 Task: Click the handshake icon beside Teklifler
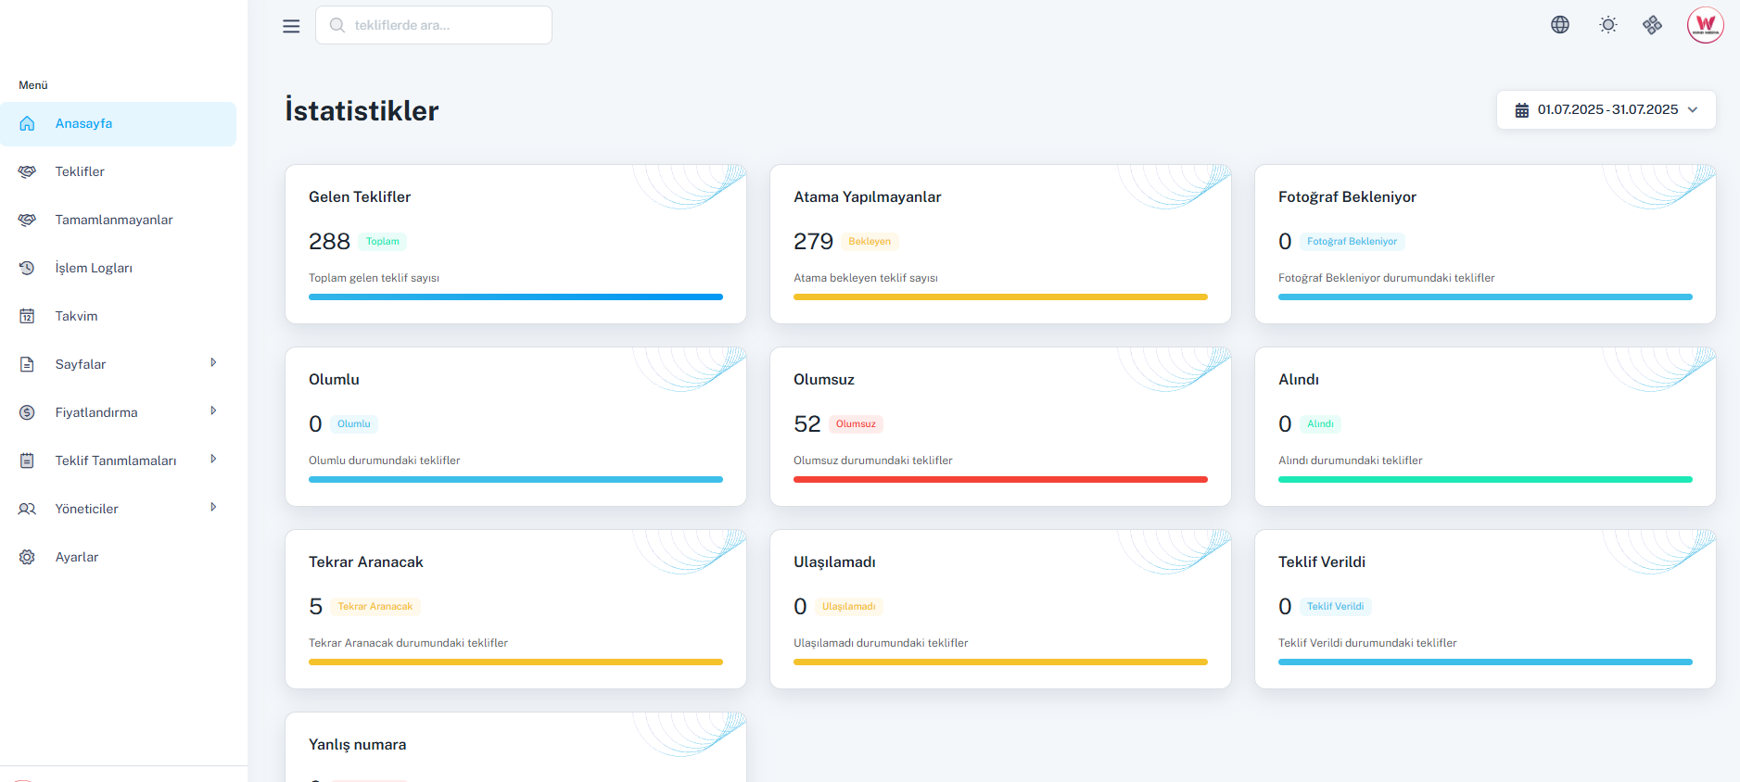27,171
